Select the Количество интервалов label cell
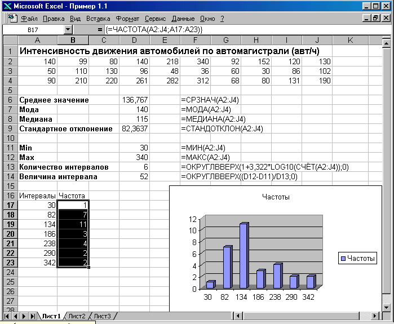 [x=64, y=167]
